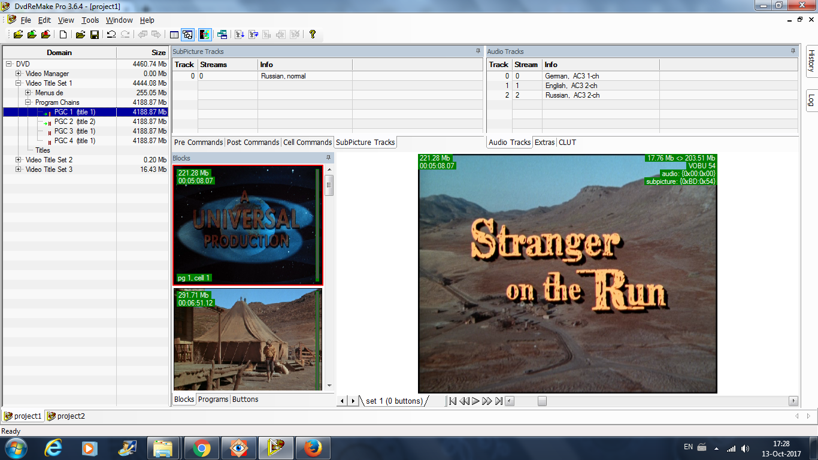Open the History side tab
Screen dimensions: 818x460
[811, 60]
